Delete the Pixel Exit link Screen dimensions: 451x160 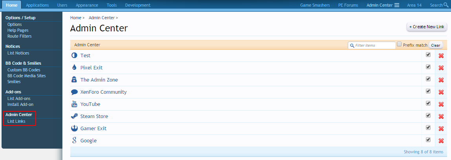pyautogui.click(x=441, y=68)
